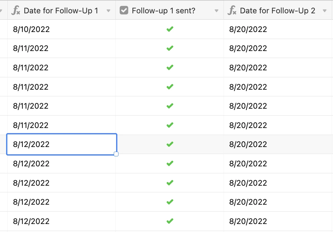Open Date for Follow-Up 1 column dropdown arrow
The height and width of the screenshot is (232, 333).
click(108, 11)
